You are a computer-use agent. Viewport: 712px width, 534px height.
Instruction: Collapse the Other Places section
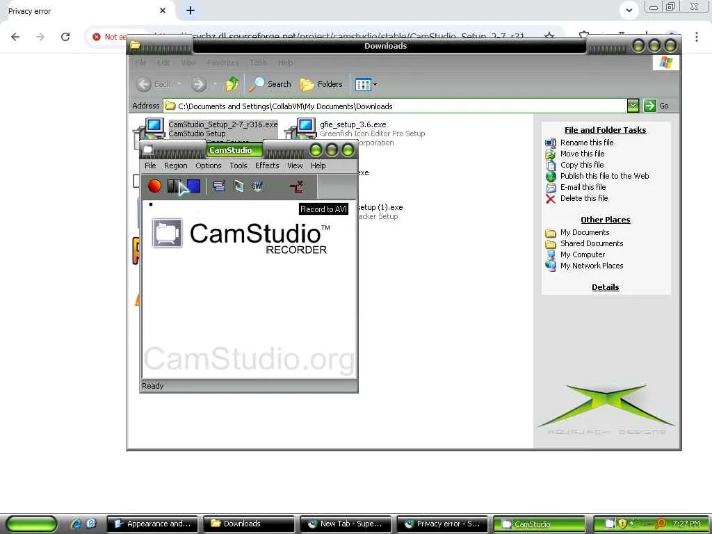[x=606, y=220]
